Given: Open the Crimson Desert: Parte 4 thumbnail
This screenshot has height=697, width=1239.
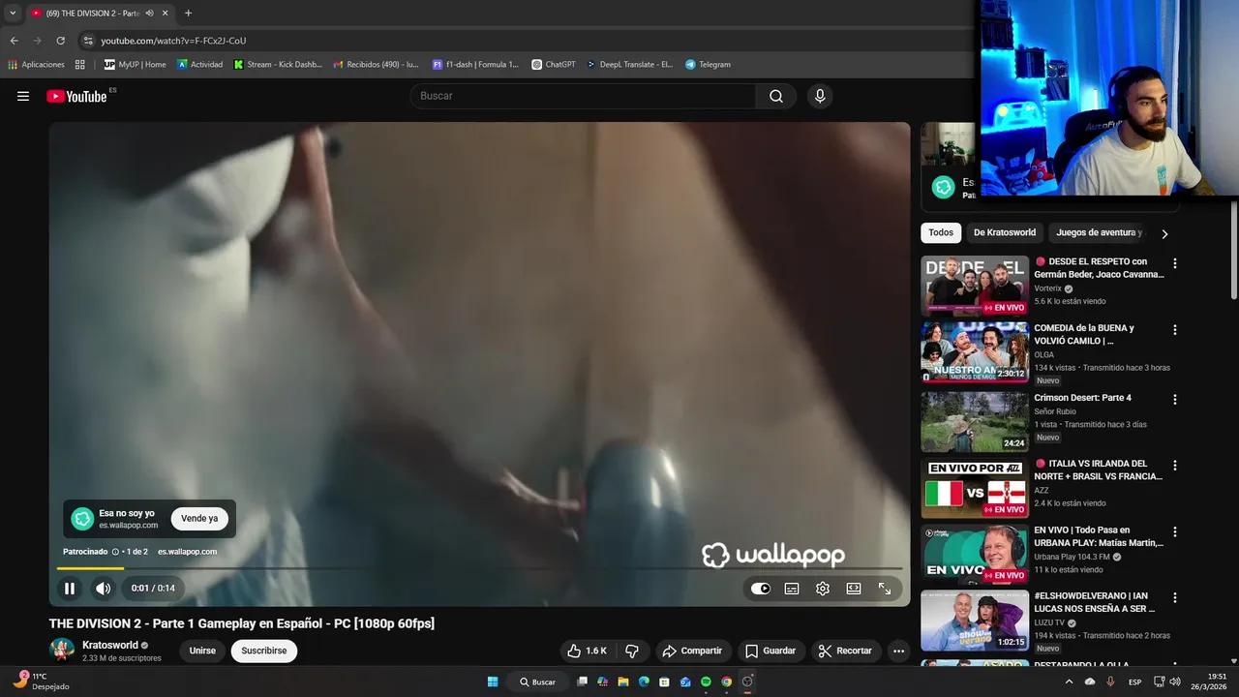Looking at the screenshot, I should tap(975, 421).
